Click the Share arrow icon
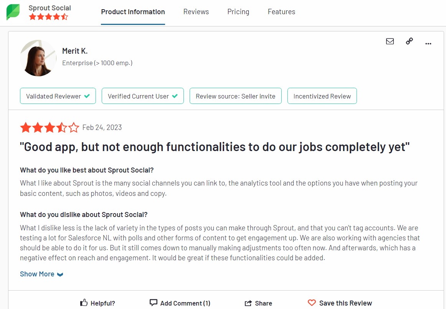The image size is (446, 309). pos(248,302)
